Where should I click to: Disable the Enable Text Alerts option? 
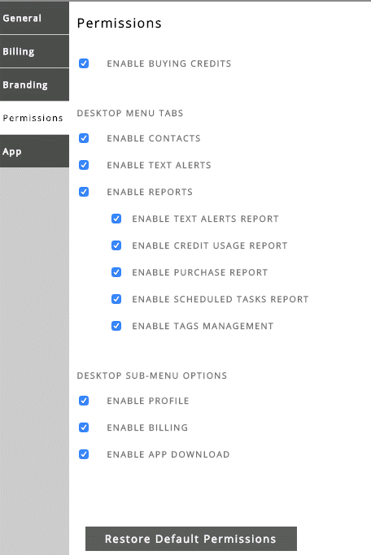coord(84,165)
